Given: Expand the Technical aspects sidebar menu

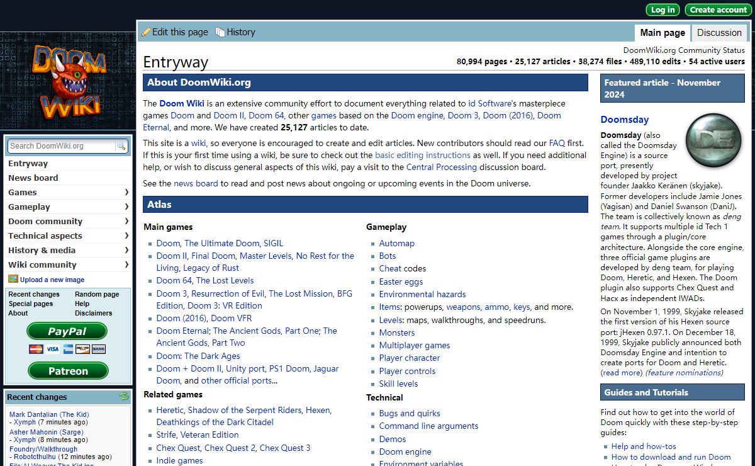Looking at the screenshot, I should [68, 236].
